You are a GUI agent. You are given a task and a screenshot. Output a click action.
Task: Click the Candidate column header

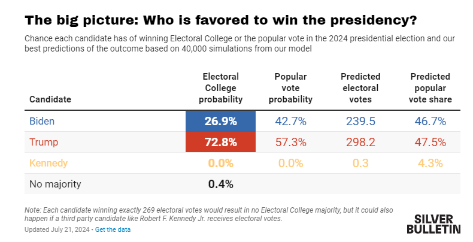click(50, 99)
